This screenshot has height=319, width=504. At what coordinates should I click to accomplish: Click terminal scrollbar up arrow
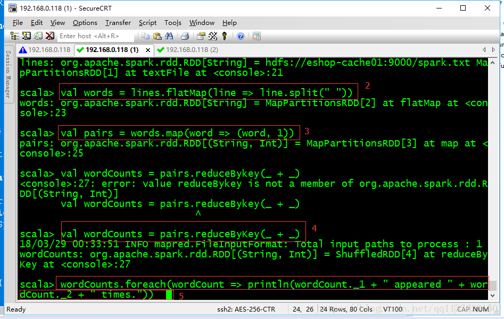[492, 63]
